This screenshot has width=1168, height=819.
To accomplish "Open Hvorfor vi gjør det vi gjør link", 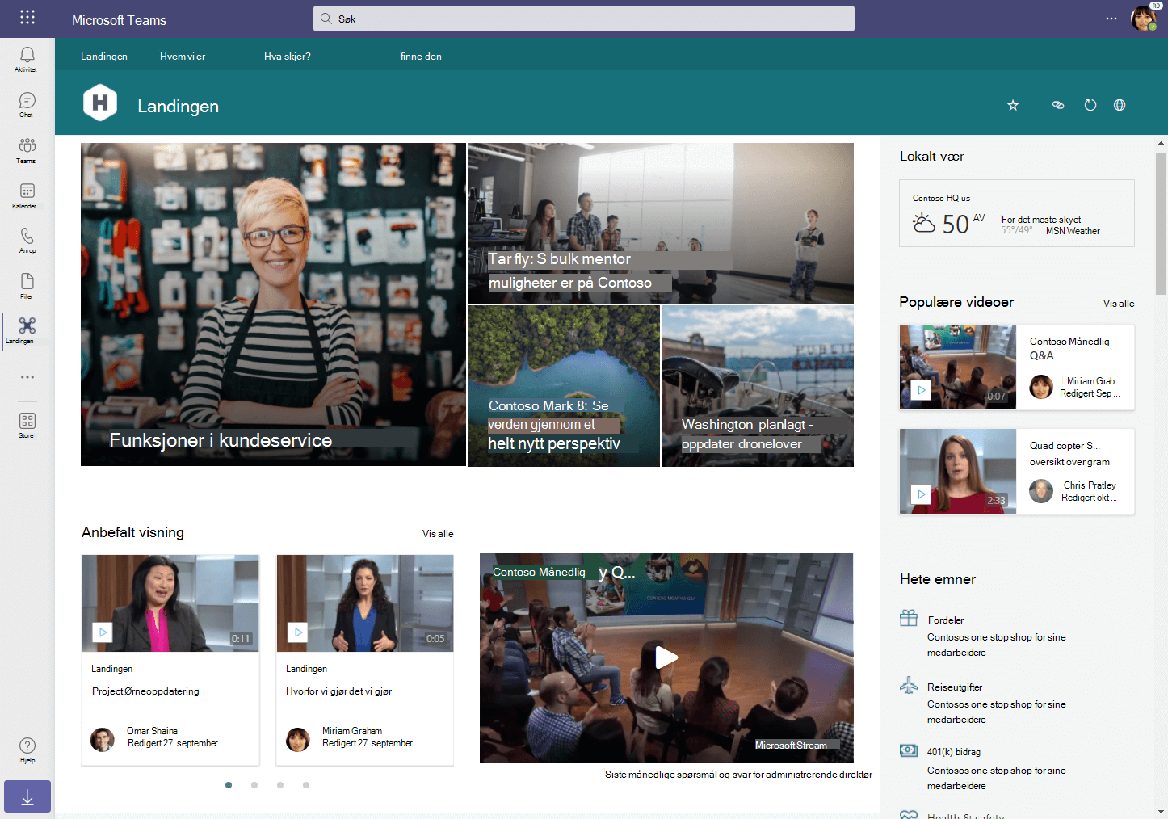I will [338, 691].
